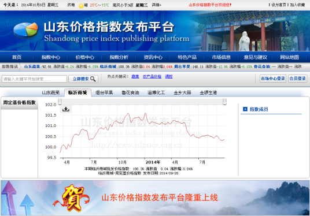Click the 详细+ weather details link
The height and width of the screenshot is (216, 310).
(x=156, y=5)
